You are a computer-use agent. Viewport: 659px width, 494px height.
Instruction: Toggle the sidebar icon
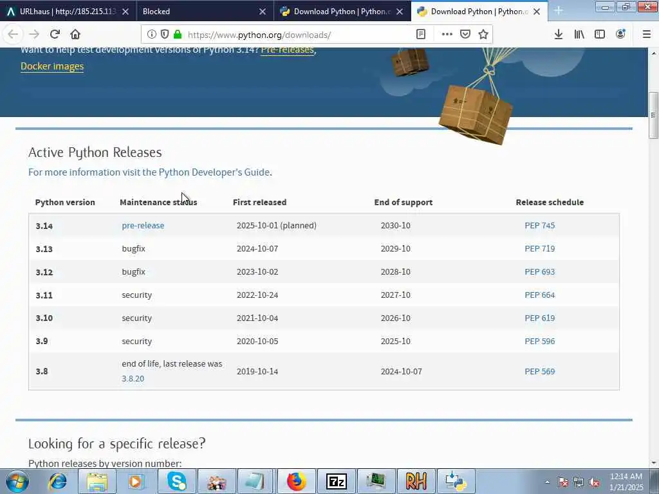pos(600,35)
